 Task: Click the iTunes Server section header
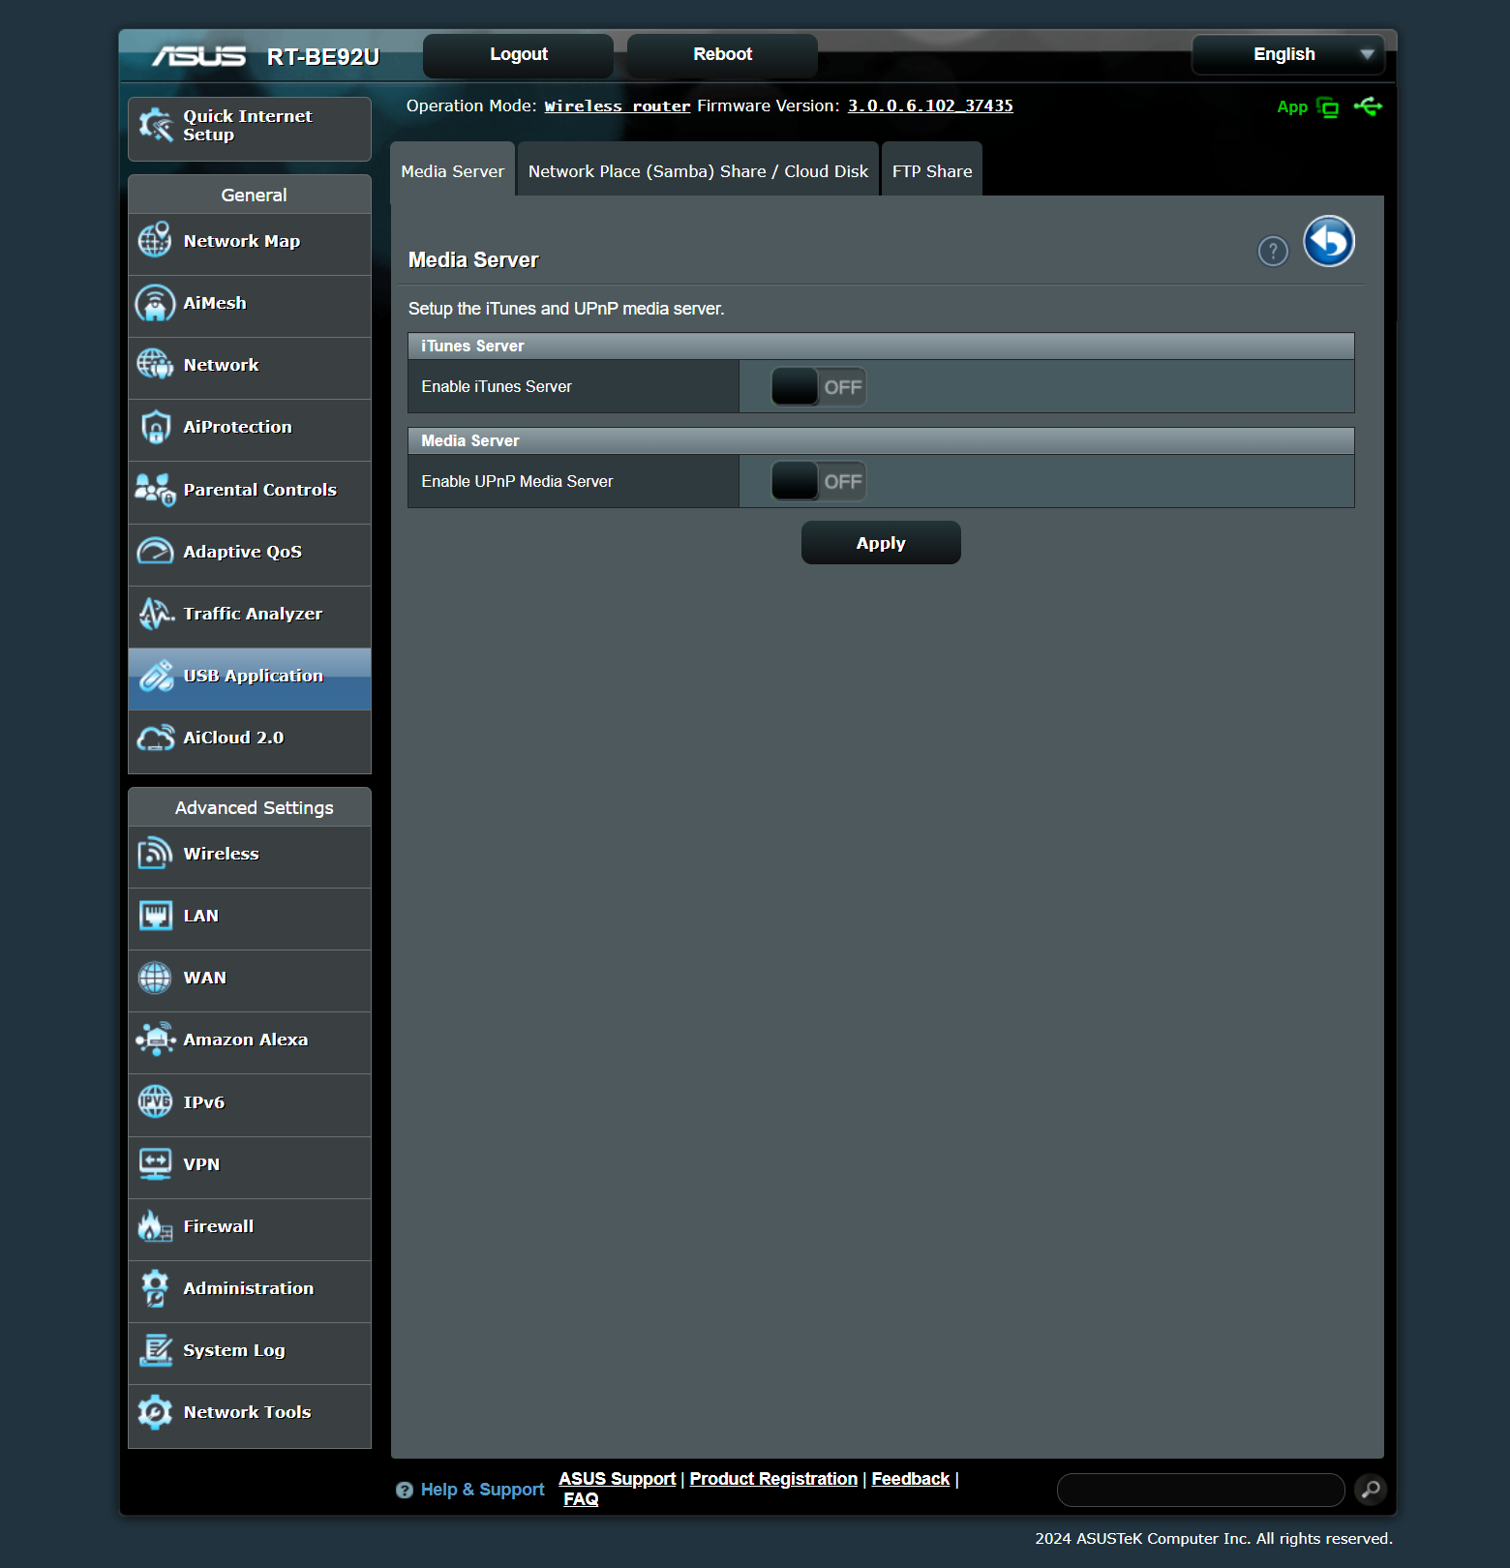point(881,346)
